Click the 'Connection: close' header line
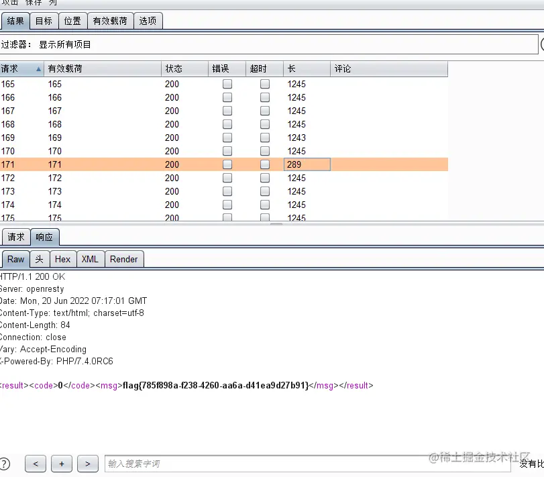 (x=33, y=337)
